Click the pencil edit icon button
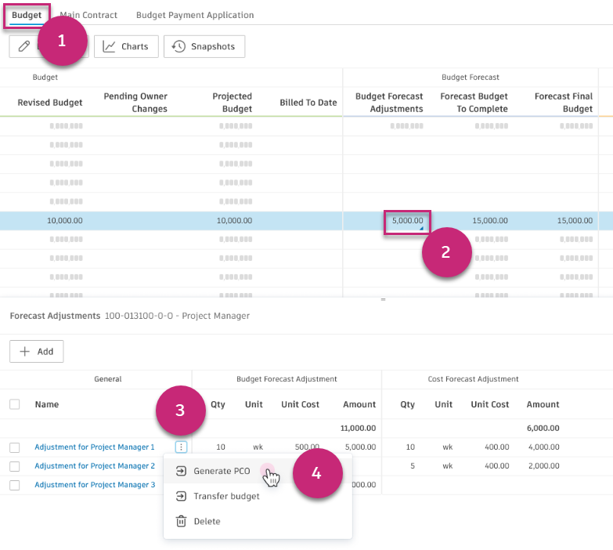The width and height of the screenshot is (613, 550). point(23,46)
